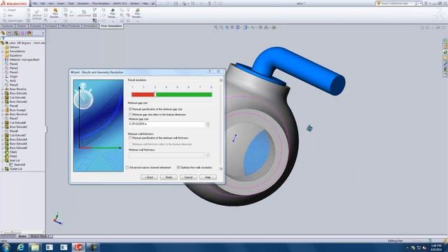Viewport: 448px width, 252px height.
Task: Select Outlet Lid in the feature tree
Action: pyautogui.click(x=15, y=169)
